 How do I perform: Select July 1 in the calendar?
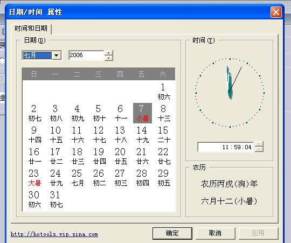163,92
